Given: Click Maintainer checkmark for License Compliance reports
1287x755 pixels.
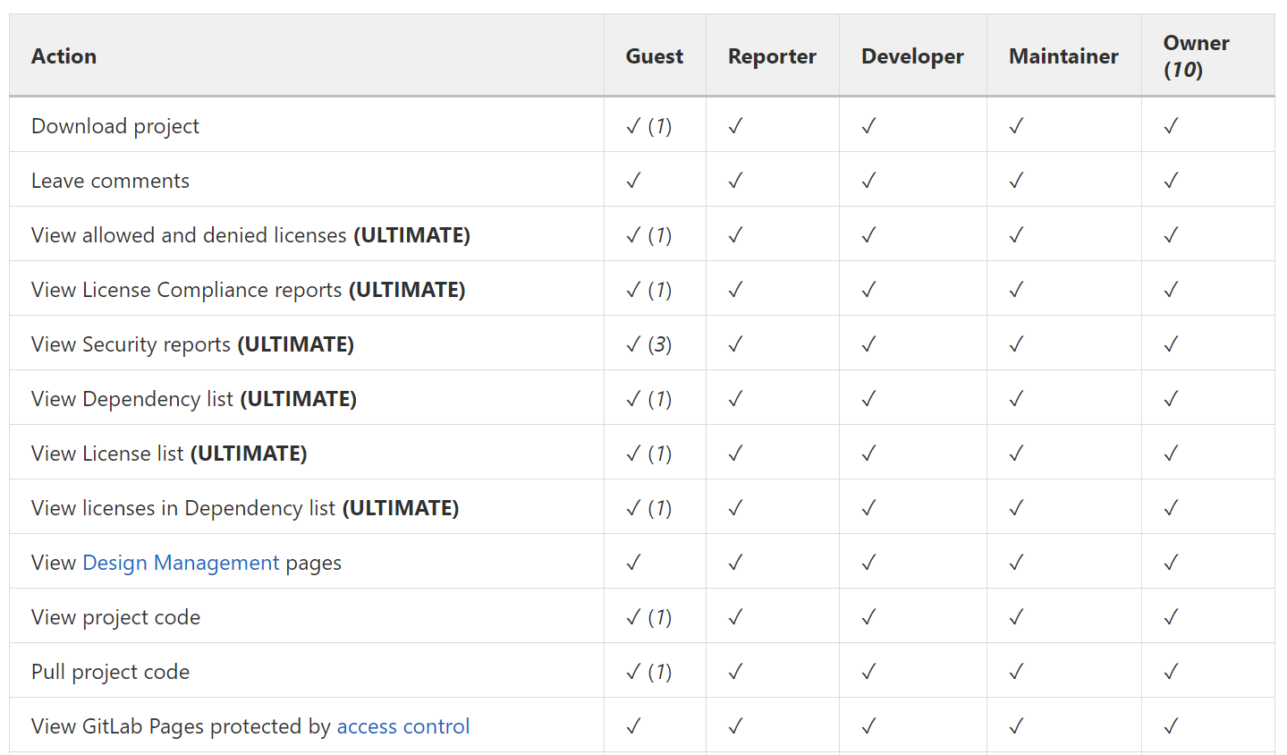Looking at the screenshot, I should [1016, 290].
